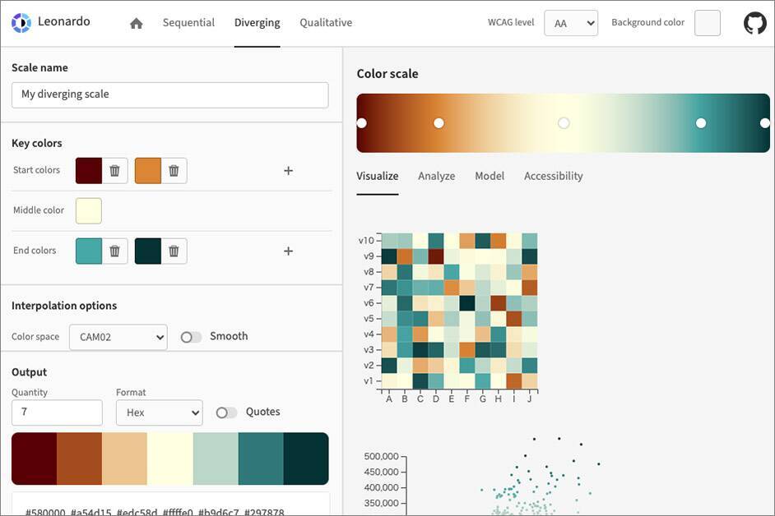Go to the home icon
775x516 pixels.
tap(137, 23)
